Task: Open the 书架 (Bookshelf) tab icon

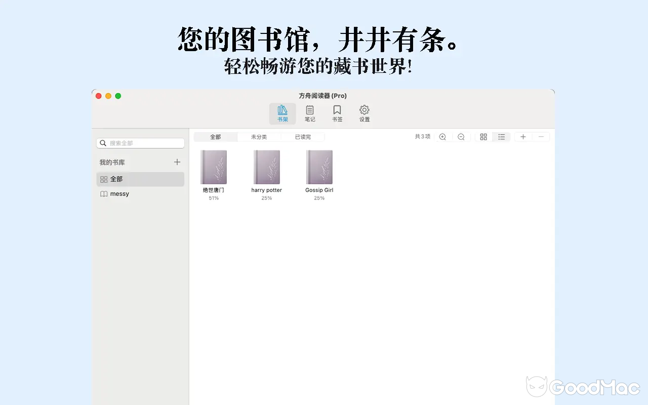Action: pyautogui.click(x=282, y=113)
